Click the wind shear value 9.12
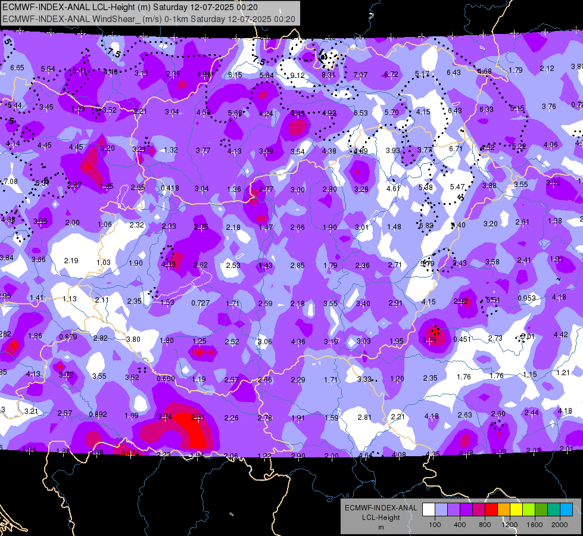Viewport: 583px width, 536px height. tap(297, 76)
